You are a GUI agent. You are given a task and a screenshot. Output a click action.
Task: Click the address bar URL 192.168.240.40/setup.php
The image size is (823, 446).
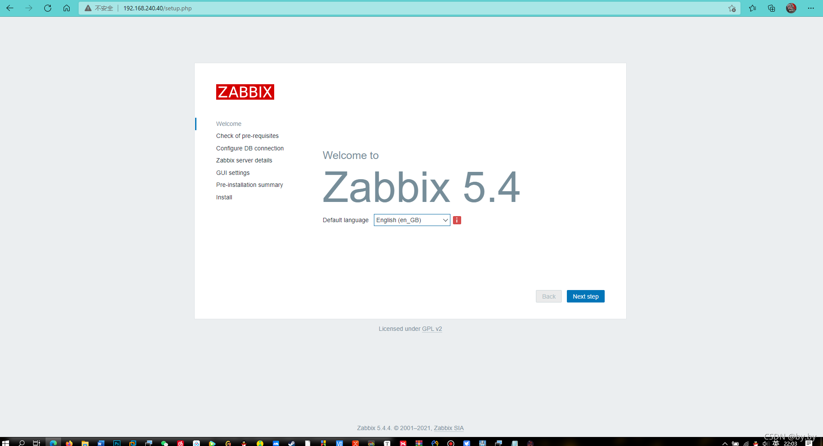click(157, 8)
